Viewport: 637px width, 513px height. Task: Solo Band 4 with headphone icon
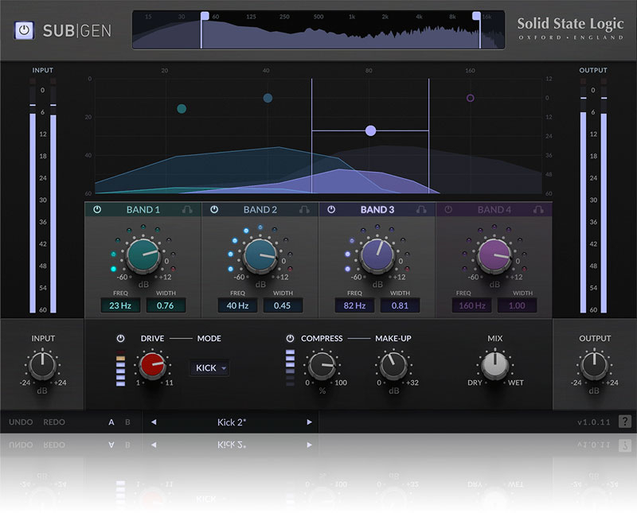pos(538,209)
